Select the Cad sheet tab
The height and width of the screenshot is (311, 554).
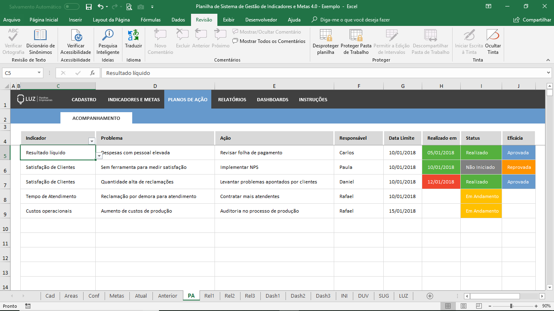[x=50, y=296]
